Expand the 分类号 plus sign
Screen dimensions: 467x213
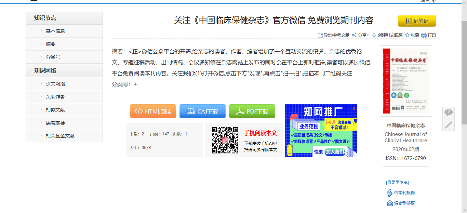coord(136,84)
